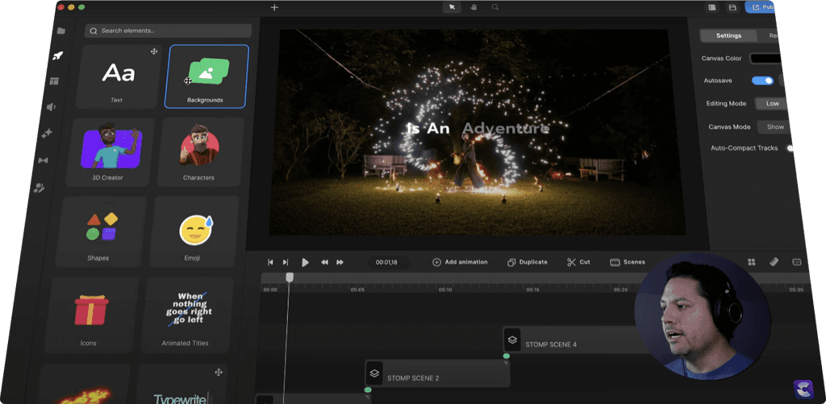826x404 pixels.
Task: Toggle the Auto-Compact Tracks switch
Action: pyautogui.click(x=791, y=148)
